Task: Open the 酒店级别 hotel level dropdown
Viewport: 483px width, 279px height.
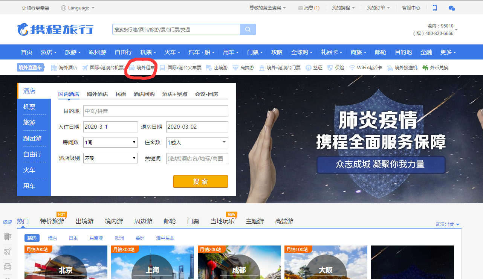Action: coord(110,159)
